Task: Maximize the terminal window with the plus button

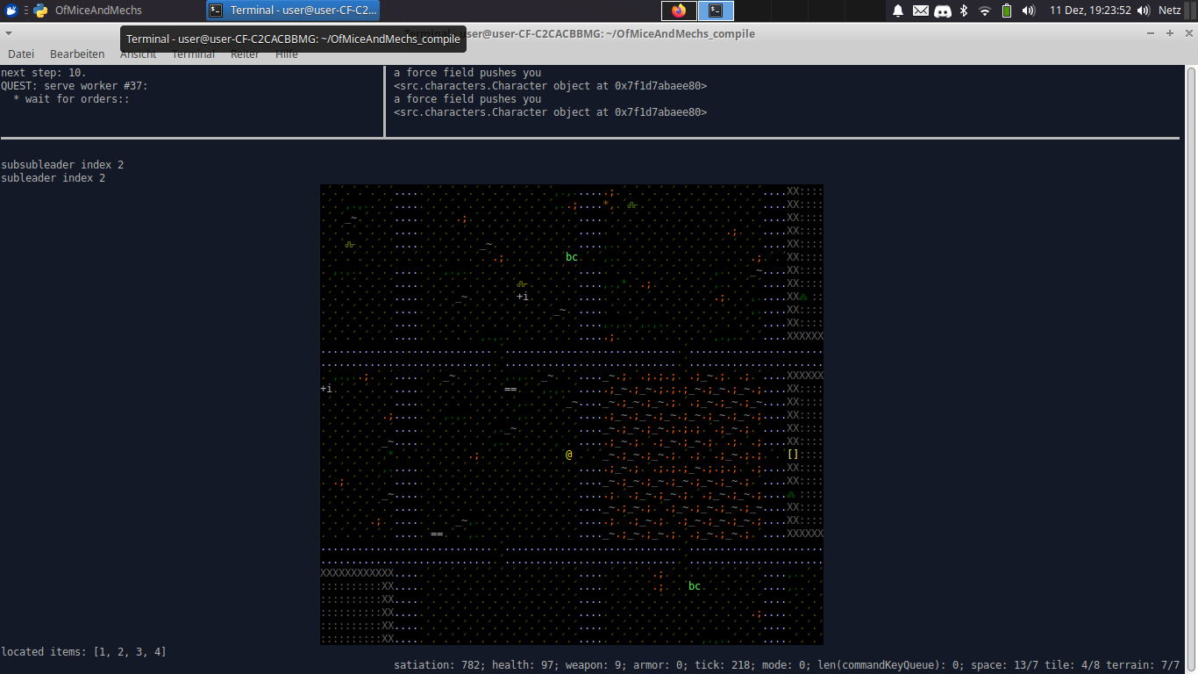Action: pos(1169,33)
